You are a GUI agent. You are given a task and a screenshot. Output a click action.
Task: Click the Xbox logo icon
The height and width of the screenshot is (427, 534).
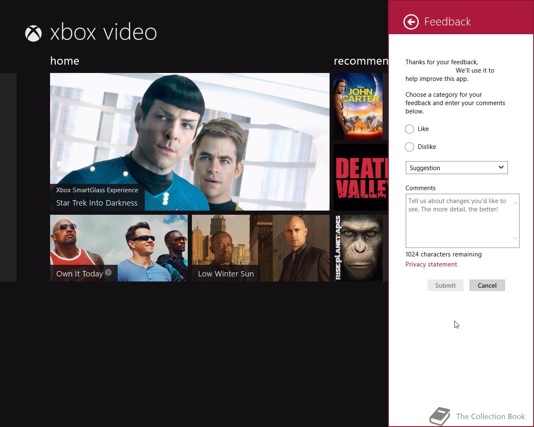pos(33,33)
